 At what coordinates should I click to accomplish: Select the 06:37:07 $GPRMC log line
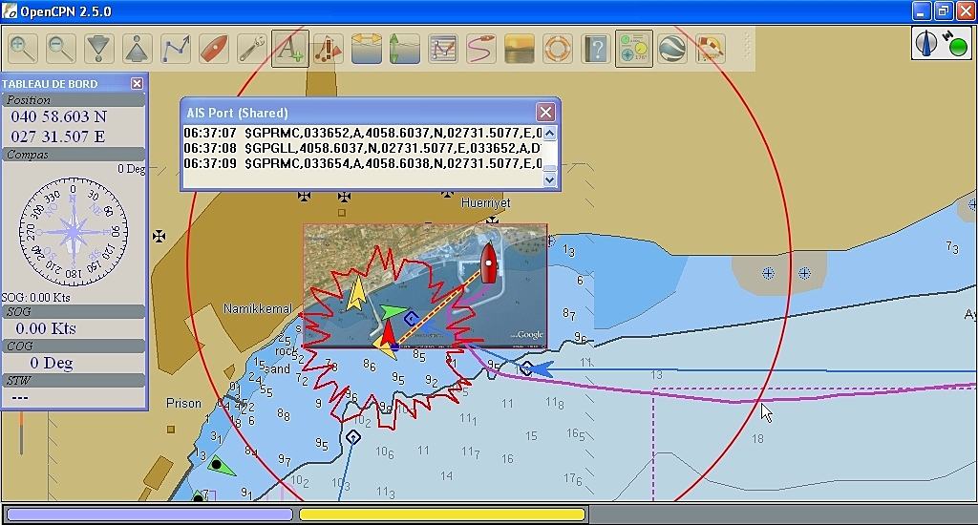tap(362, 133)
